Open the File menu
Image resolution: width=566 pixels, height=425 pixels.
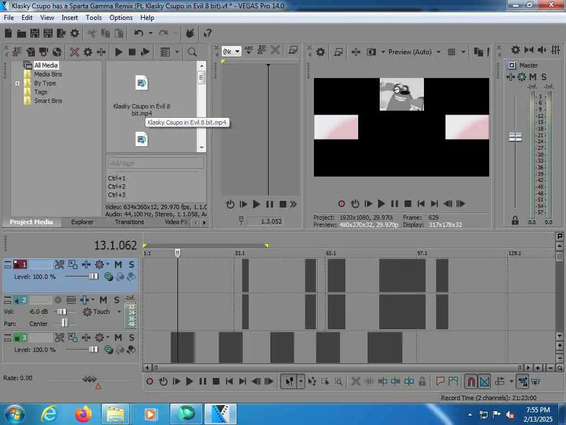point(9,18)
